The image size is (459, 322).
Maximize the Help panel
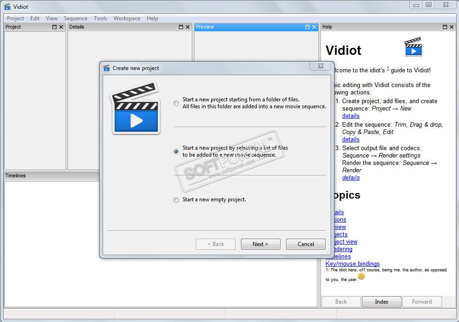[x=445, y=27]
